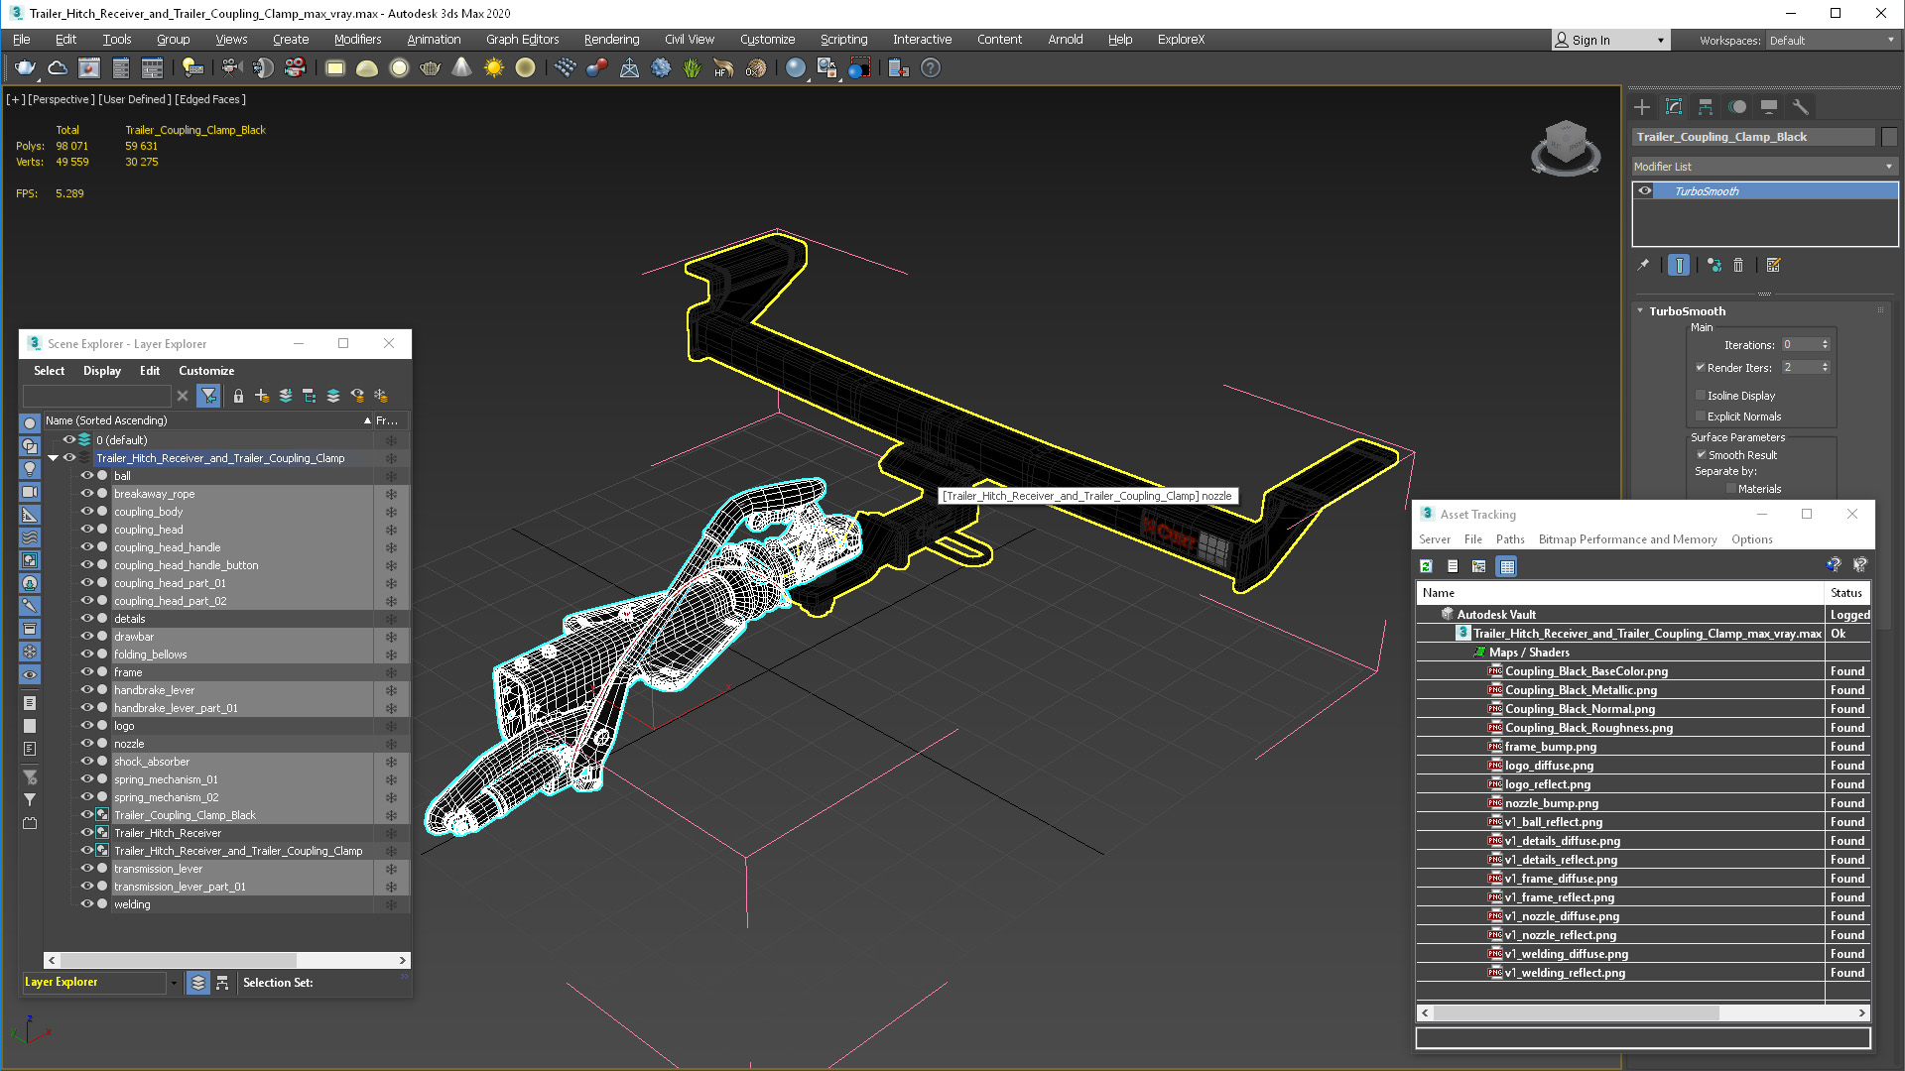Click the display cameras filter icon in Scene Explorer

click(30, 492)
